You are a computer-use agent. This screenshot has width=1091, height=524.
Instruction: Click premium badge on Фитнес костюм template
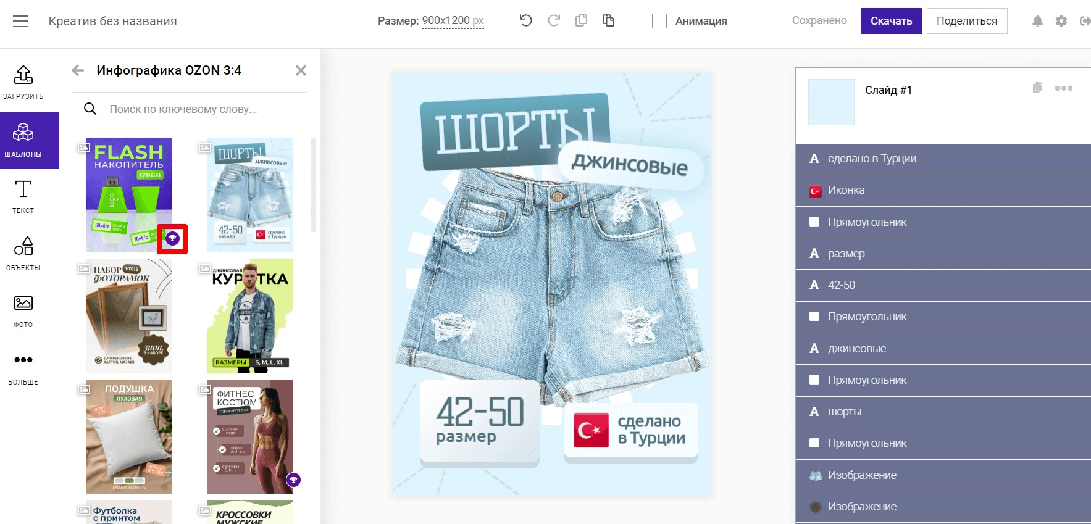[293, 480]
